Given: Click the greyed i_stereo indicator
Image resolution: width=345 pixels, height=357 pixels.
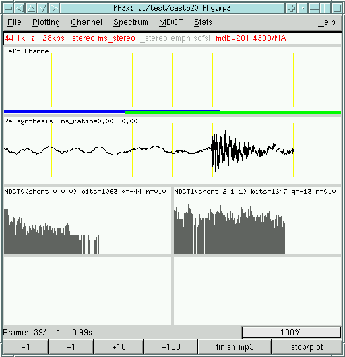Looking at the screenshot, I should pyautogui.click(x=153, y=38).
